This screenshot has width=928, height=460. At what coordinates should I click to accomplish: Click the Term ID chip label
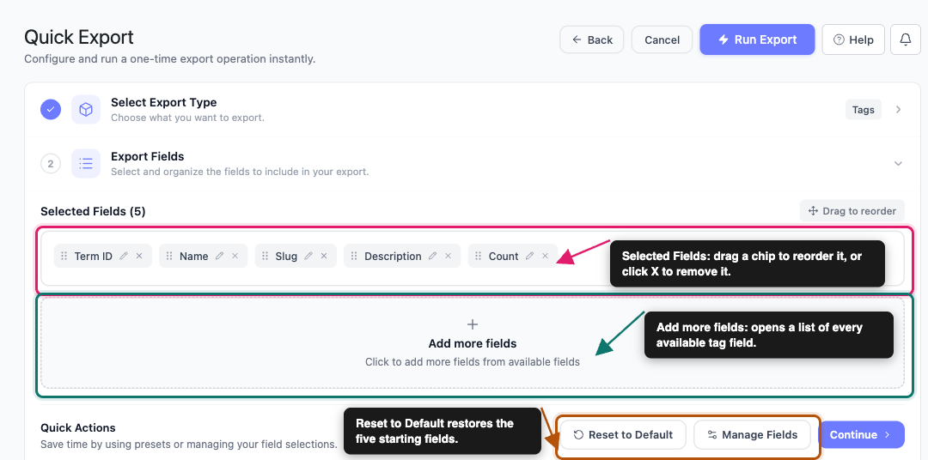point(94,256)
